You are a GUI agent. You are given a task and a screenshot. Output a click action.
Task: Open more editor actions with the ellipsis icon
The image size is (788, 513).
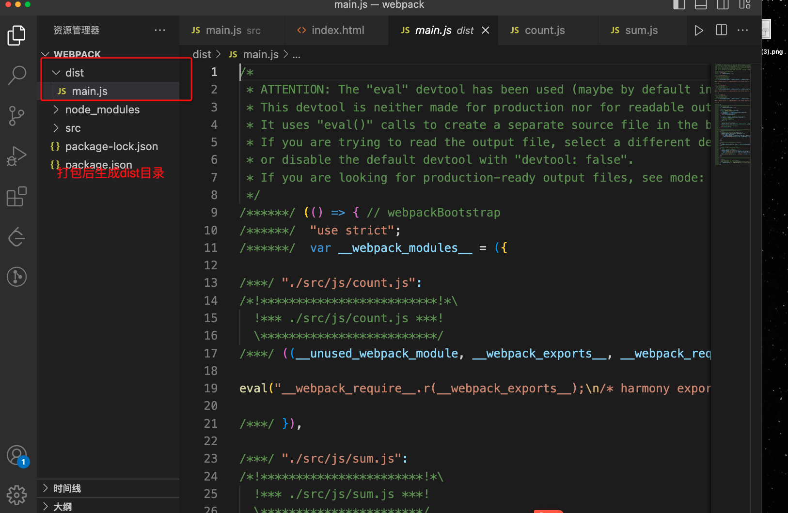(742, 30)
